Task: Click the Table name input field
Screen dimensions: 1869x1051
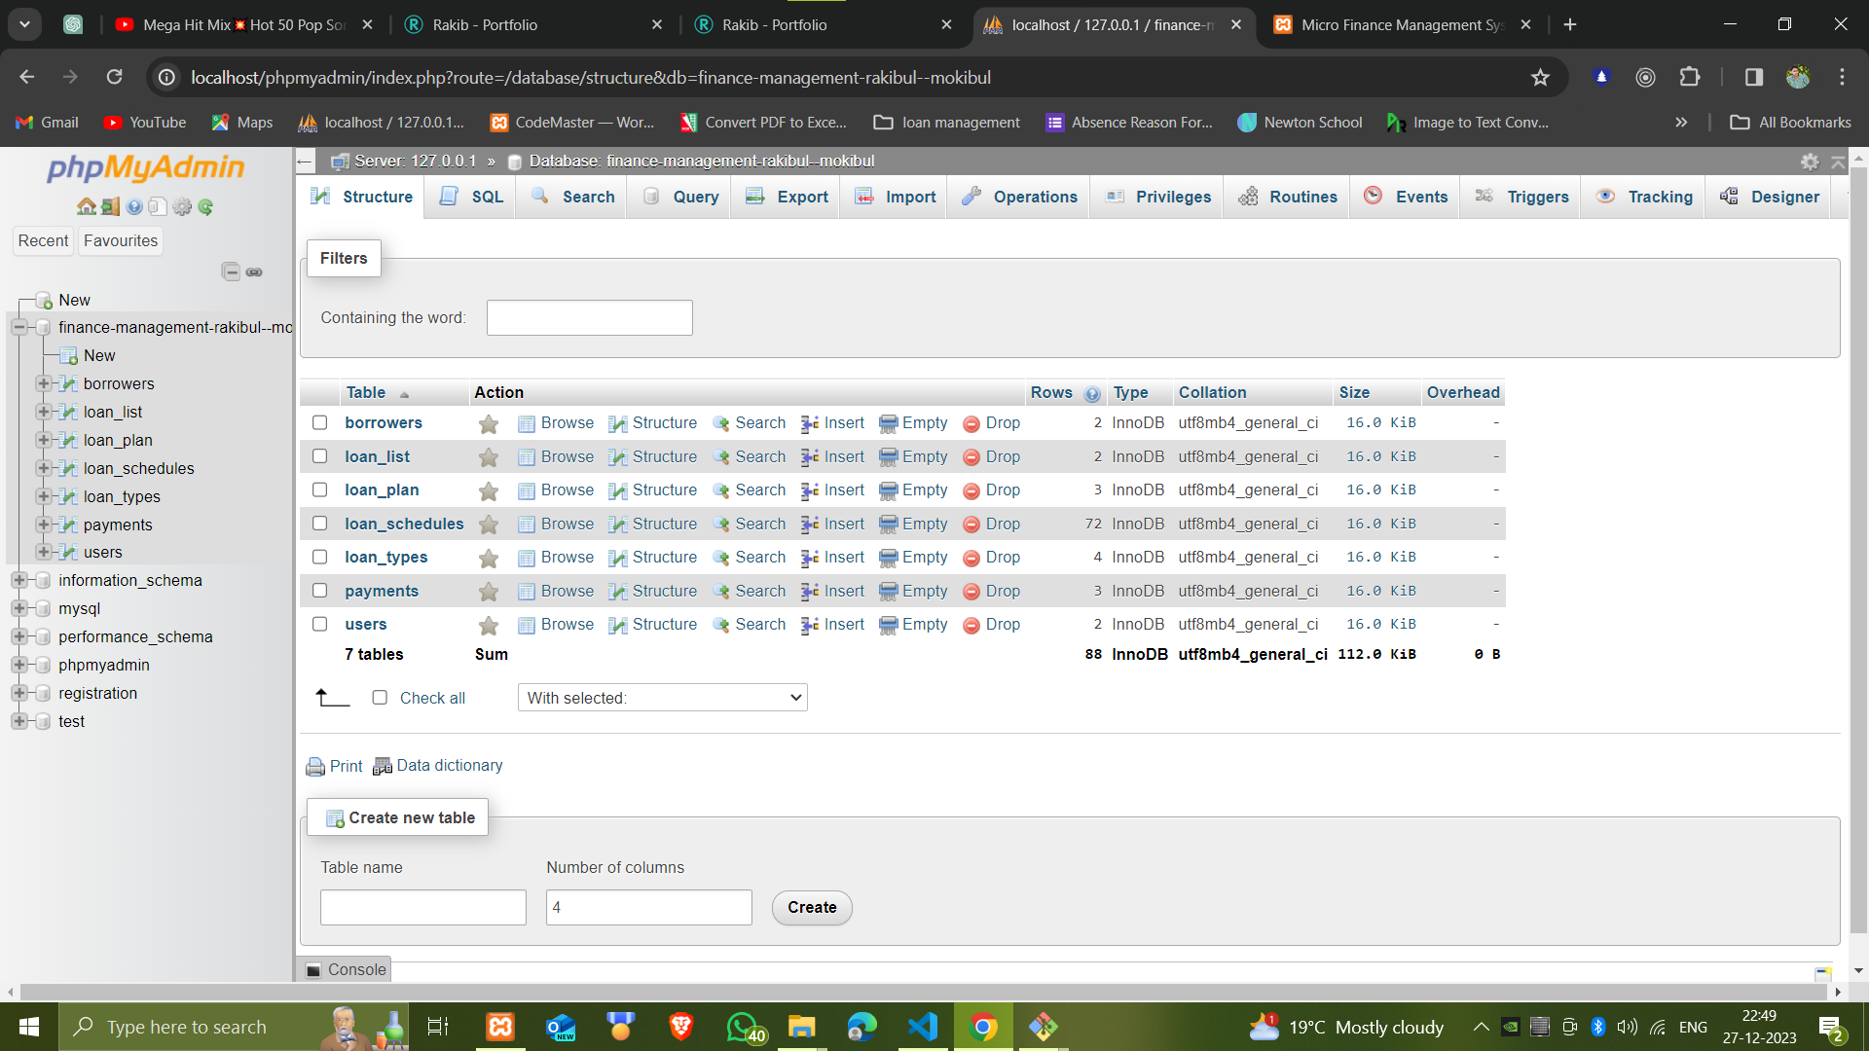Action: (x=423, y=908)
